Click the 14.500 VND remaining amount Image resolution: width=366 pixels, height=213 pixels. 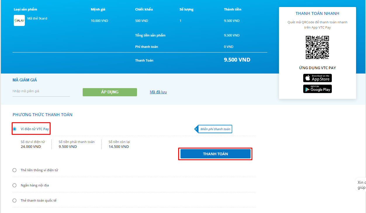(x=119, y=147)
